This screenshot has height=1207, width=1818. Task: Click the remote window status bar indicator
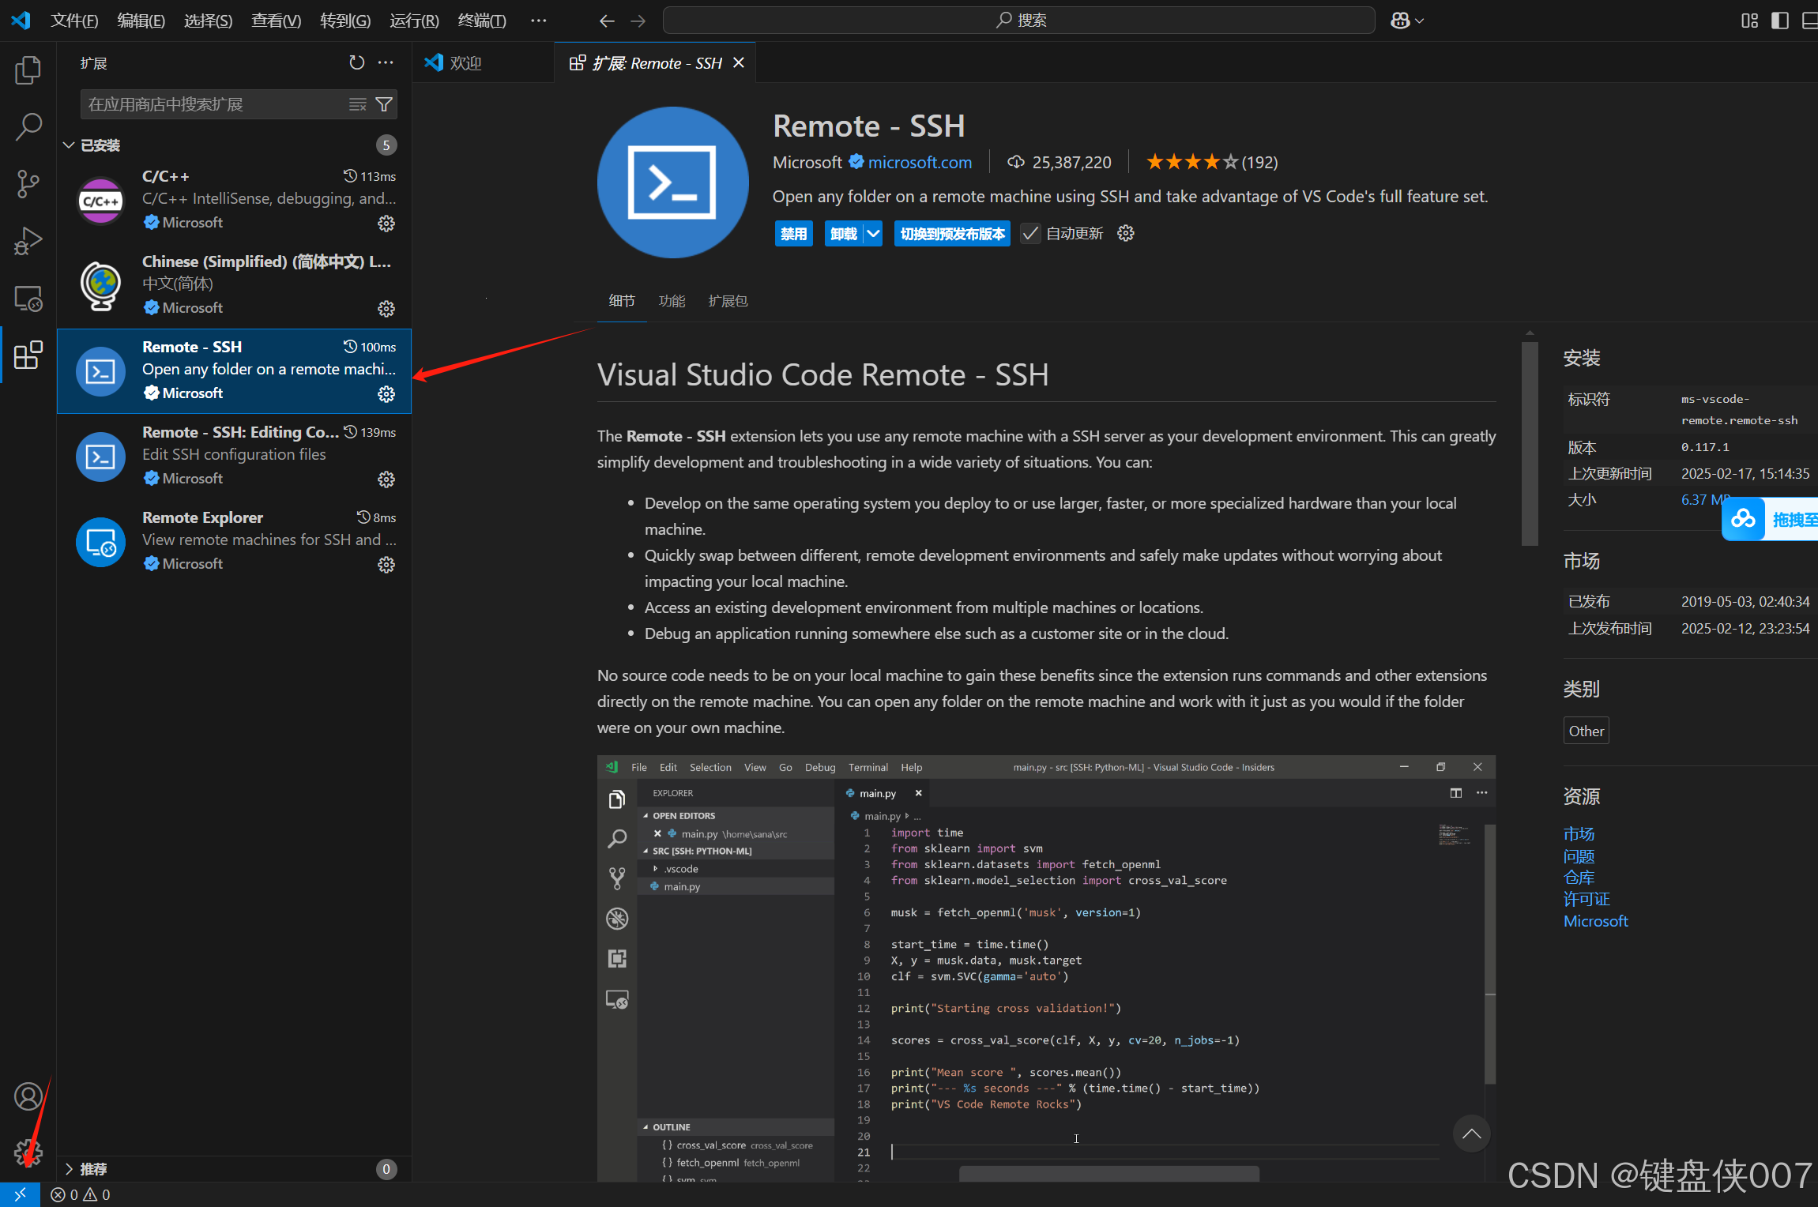click(20, 1194)
